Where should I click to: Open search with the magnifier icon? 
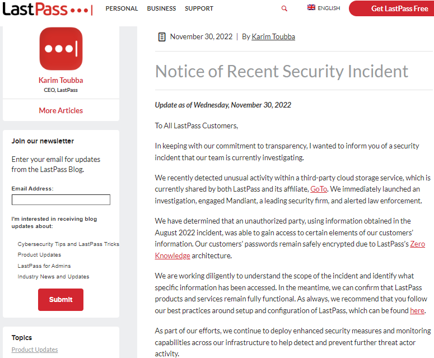[284, 9]
